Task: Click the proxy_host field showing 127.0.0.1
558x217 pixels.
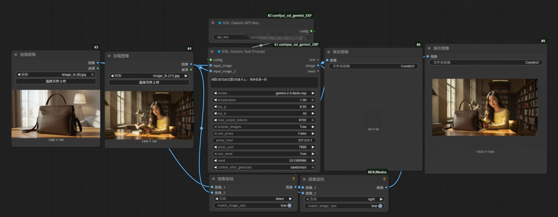Action: click(x=263, y=140)
